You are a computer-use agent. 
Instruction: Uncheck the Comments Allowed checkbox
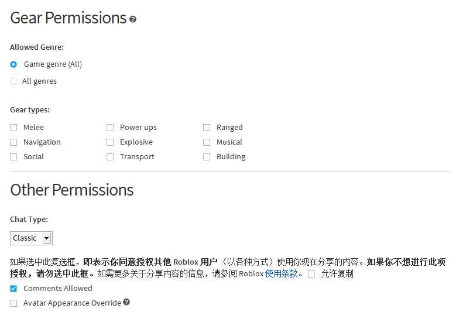13,289
